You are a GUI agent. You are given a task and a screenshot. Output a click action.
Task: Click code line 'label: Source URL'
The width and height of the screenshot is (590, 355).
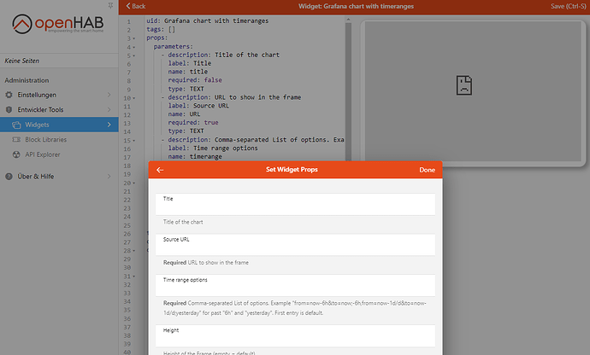(x=198, y=106)
